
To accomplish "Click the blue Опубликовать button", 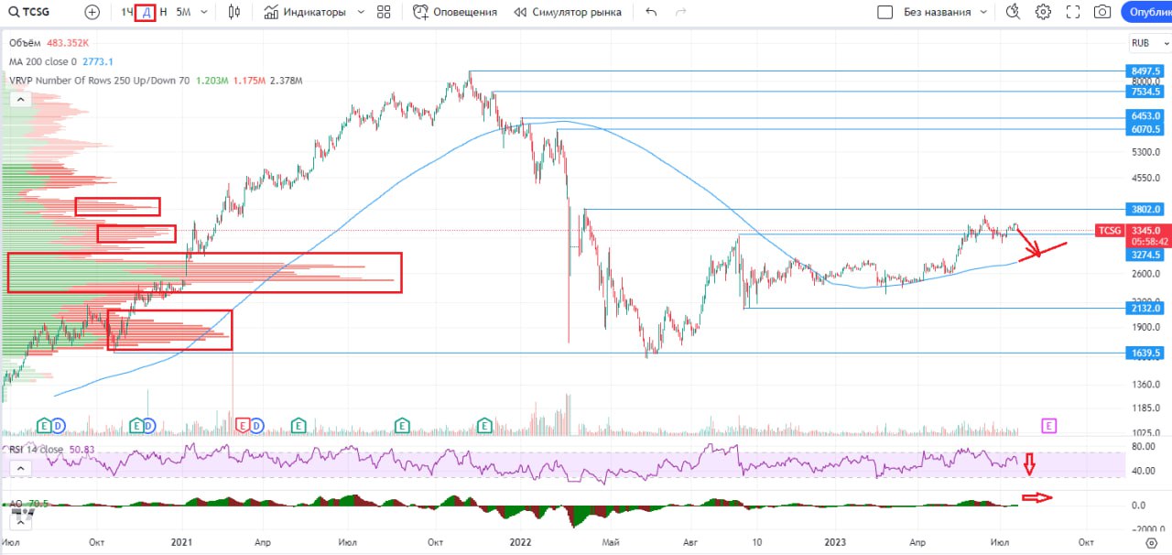I will point(1150,12).
